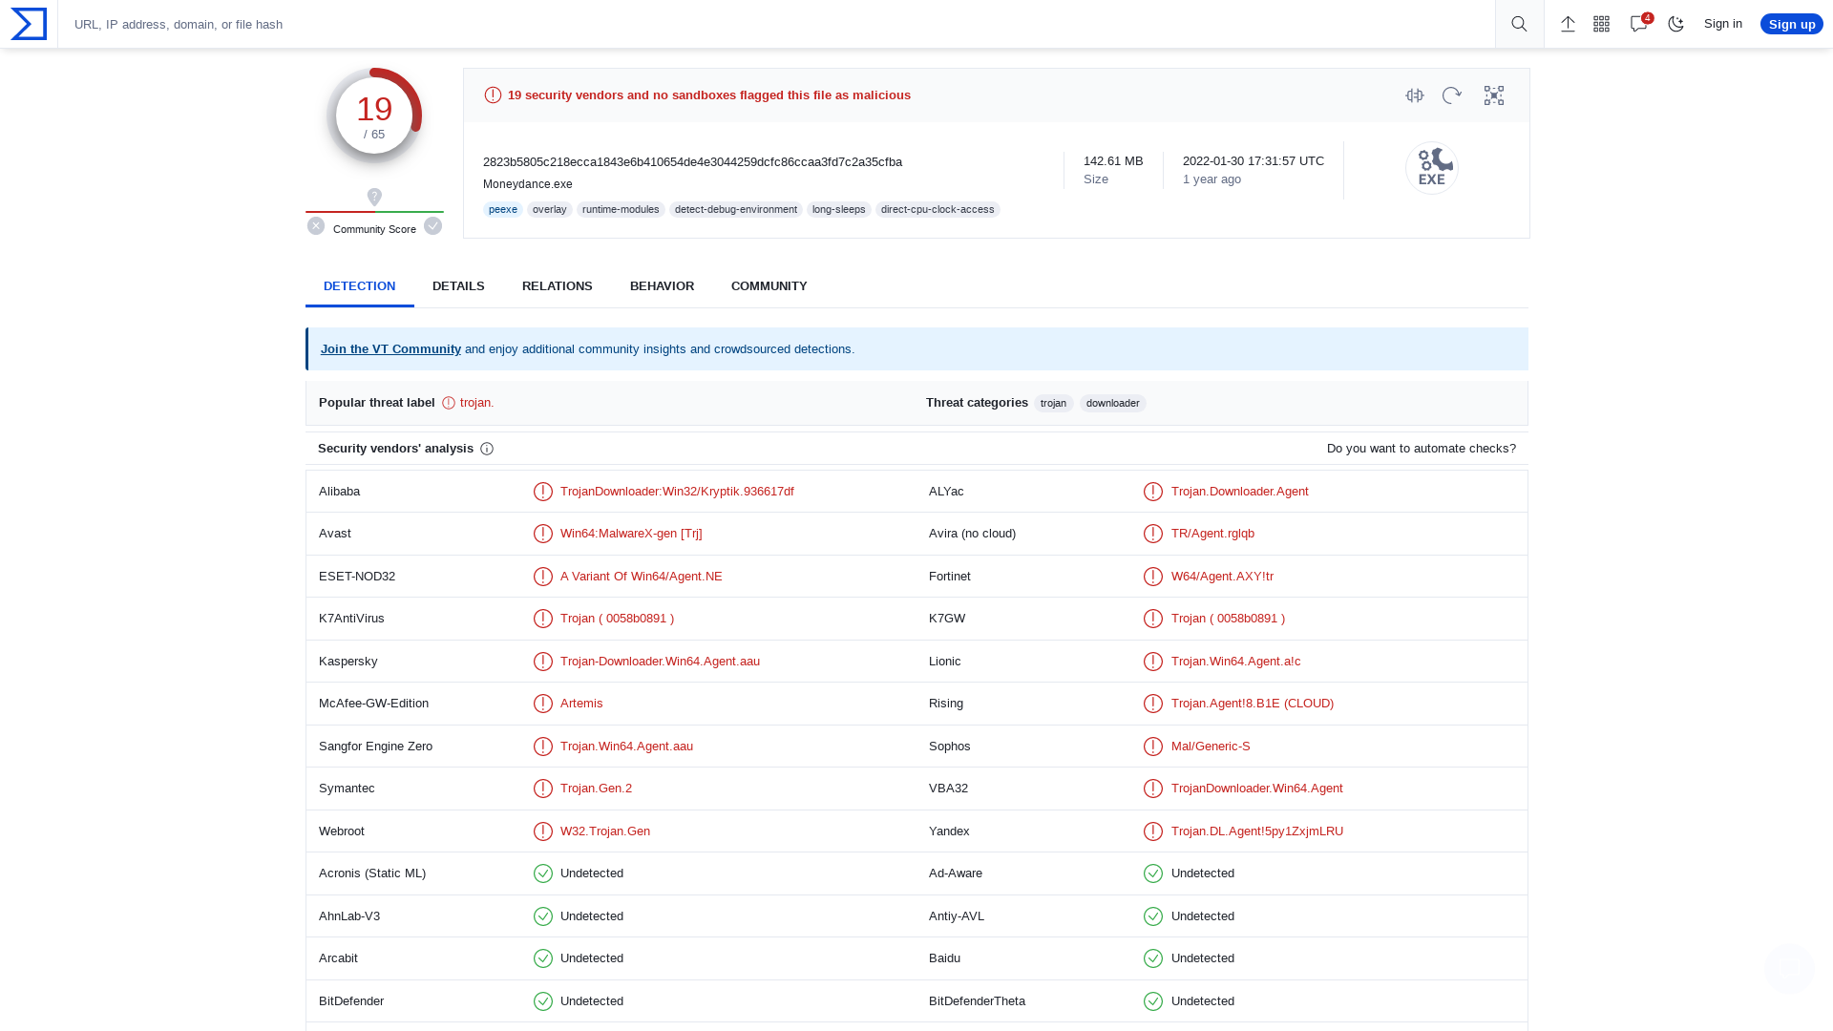Image resolution: width=1833 pixels, height=1031 pixels.
Task: Click the search magnifier icon
Action: pos(1519,24)
